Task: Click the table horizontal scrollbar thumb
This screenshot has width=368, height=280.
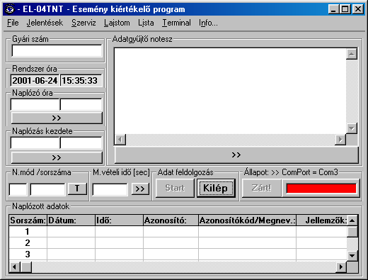Action: point(26,267)
